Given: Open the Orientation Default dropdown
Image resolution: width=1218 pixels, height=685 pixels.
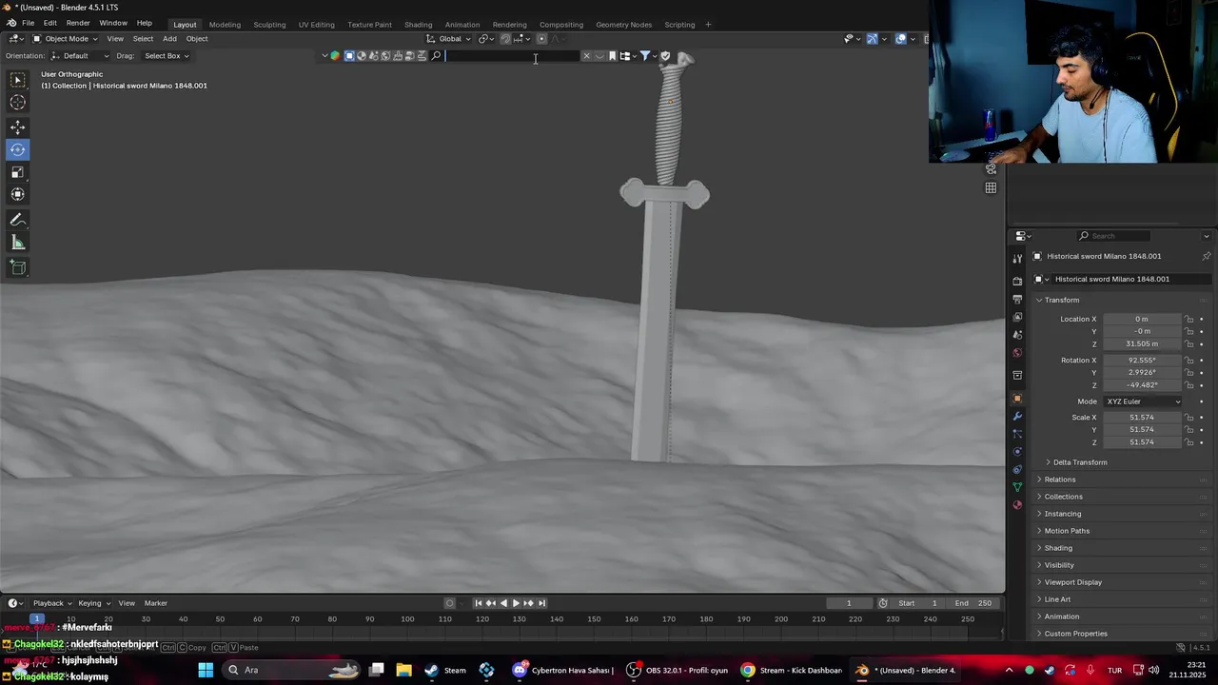Looking at the screenshot, I should tap(79, 56).
